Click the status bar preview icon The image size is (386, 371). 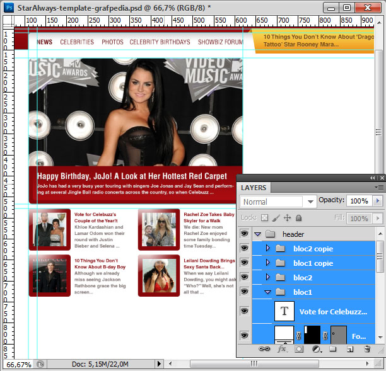click(40, 364)
